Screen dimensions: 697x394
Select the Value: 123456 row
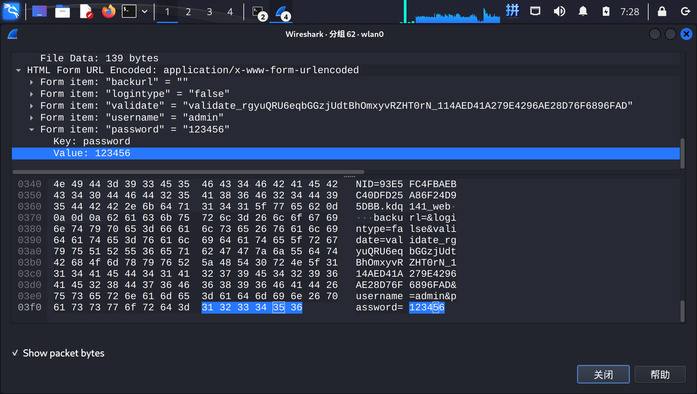pyautogui.click(x=346, y=153)
